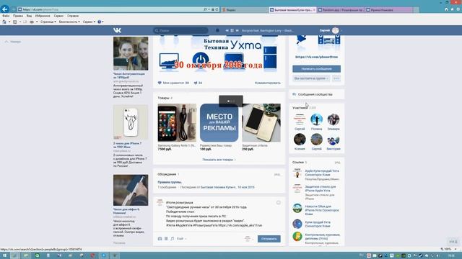This screenshot has width=462, height=259.
Task: Open the Файл menu
Action: click(6, 16)
